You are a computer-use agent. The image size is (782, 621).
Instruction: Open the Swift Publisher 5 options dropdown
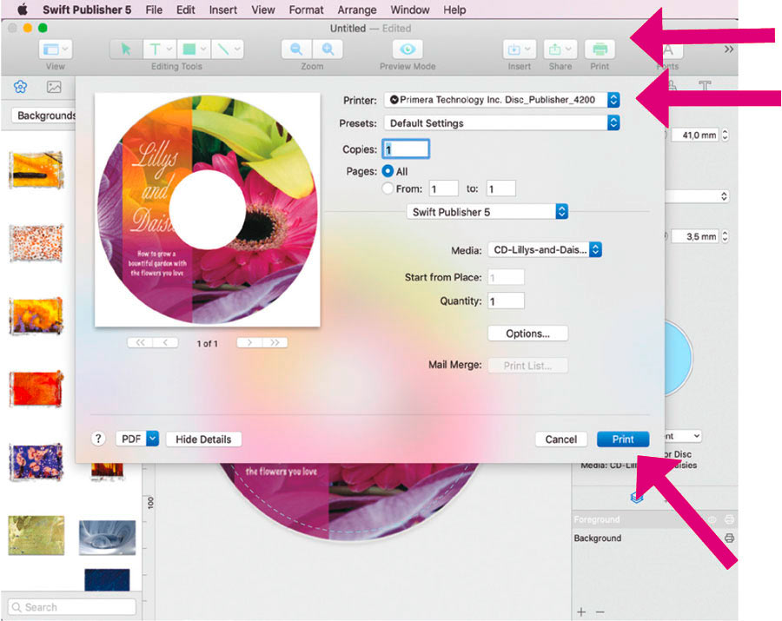click(x=487, y=212)
